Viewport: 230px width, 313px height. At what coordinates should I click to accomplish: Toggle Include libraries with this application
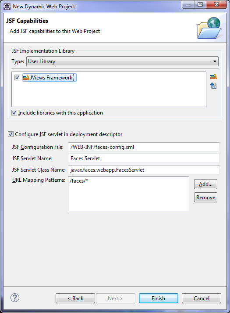[x=14, y=113]
